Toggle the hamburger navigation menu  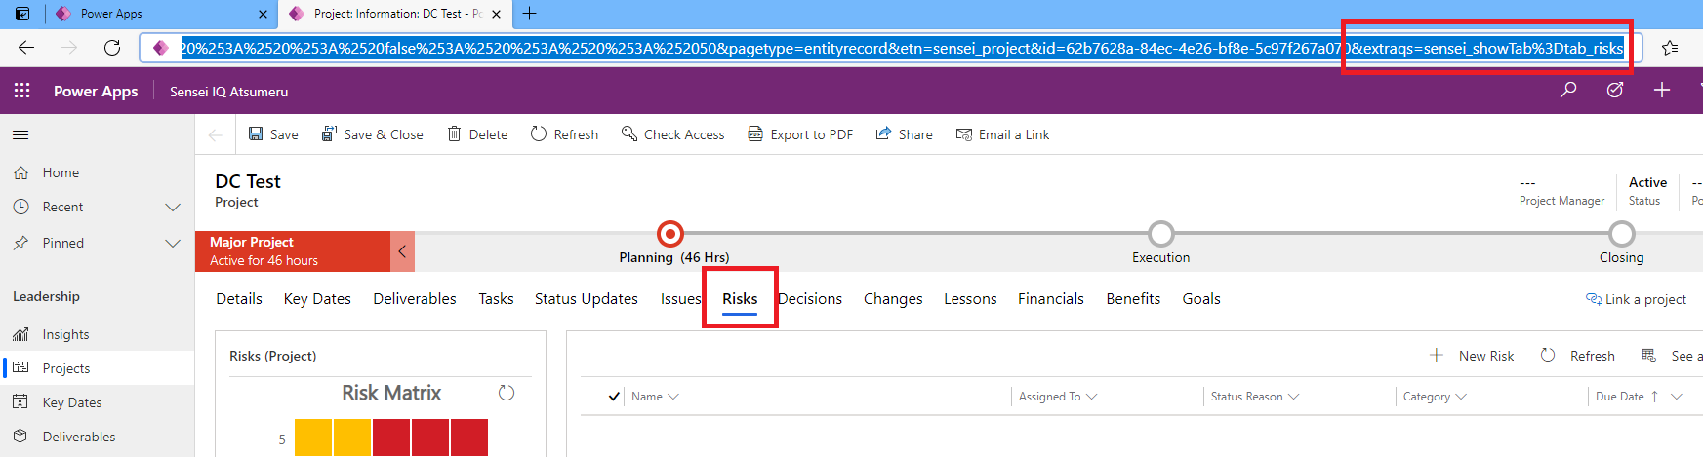[x=20, y=134]
